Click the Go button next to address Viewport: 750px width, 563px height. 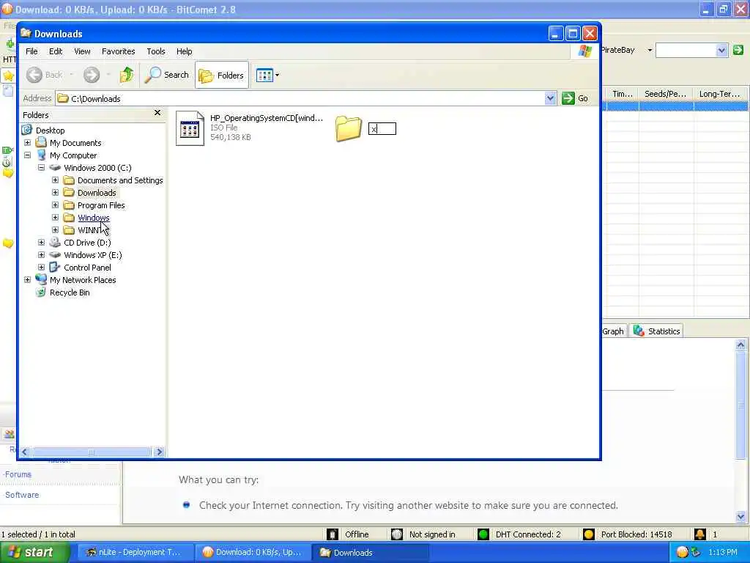tap(576, 98)
